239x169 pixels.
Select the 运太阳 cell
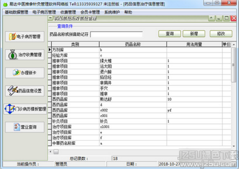(x=133, y=66)
